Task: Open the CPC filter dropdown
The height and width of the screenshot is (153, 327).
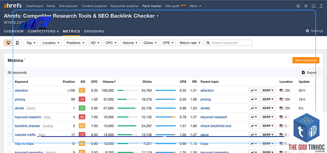Action: (x=111, y=43)
